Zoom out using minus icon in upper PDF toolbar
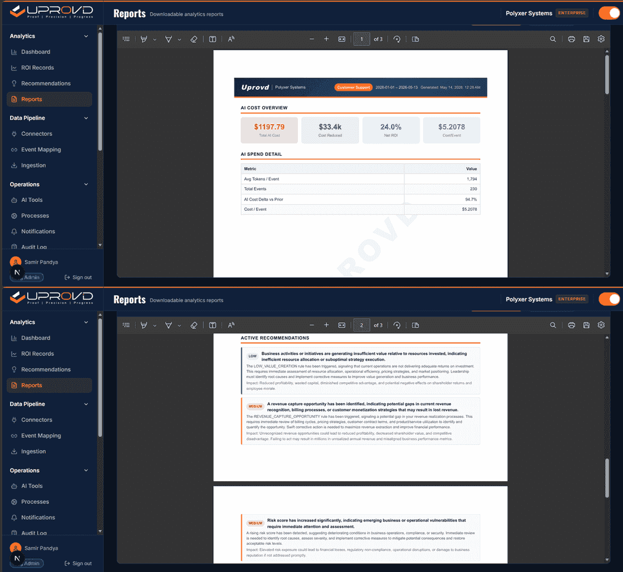Screen dimensions: 623x572 [311, 39]
